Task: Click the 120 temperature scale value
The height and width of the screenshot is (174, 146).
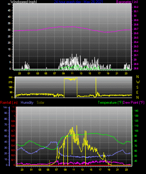Action: [136, 121]
